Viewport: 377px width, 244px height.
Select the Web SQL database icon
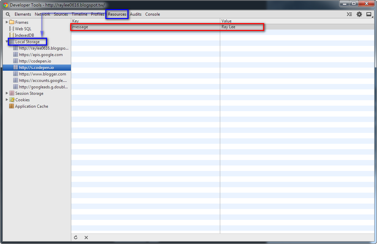point(11,29)
